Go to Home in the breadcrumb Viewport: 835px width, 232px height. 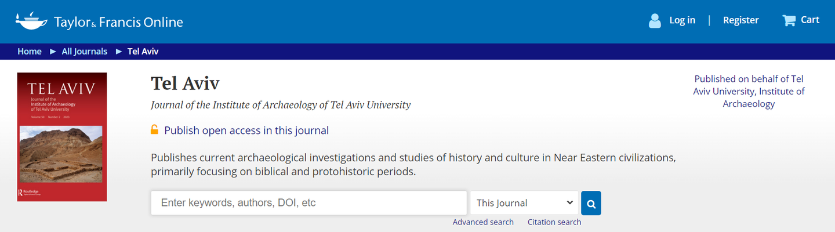point(30,51)
